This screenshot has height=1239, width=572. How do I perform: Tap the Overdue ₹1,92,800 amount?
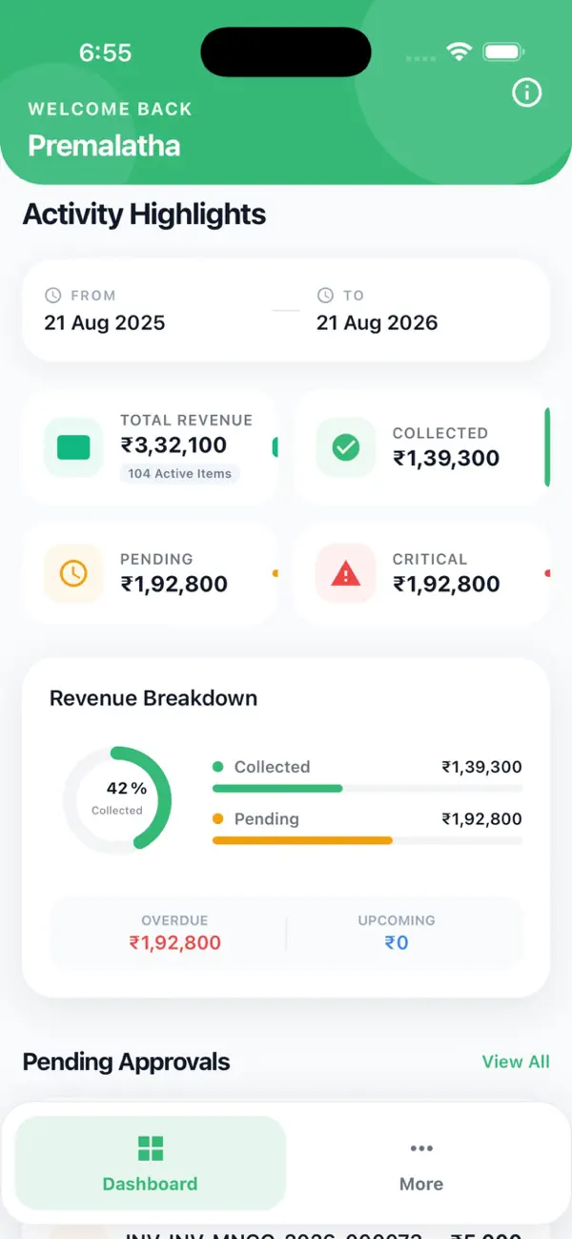[174, 943]
